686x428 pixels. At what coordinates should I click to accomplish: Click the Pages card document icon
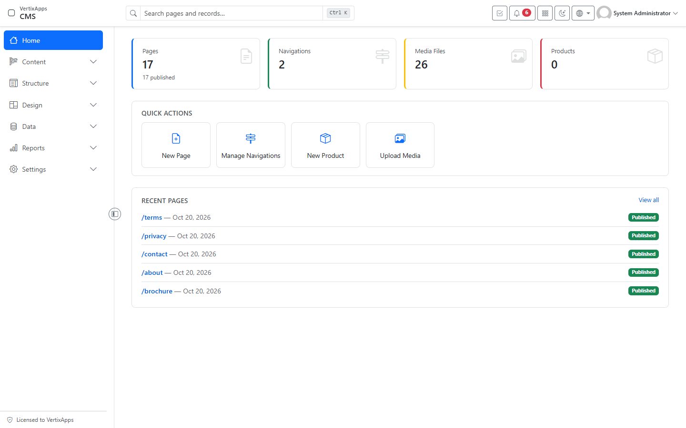246,56
